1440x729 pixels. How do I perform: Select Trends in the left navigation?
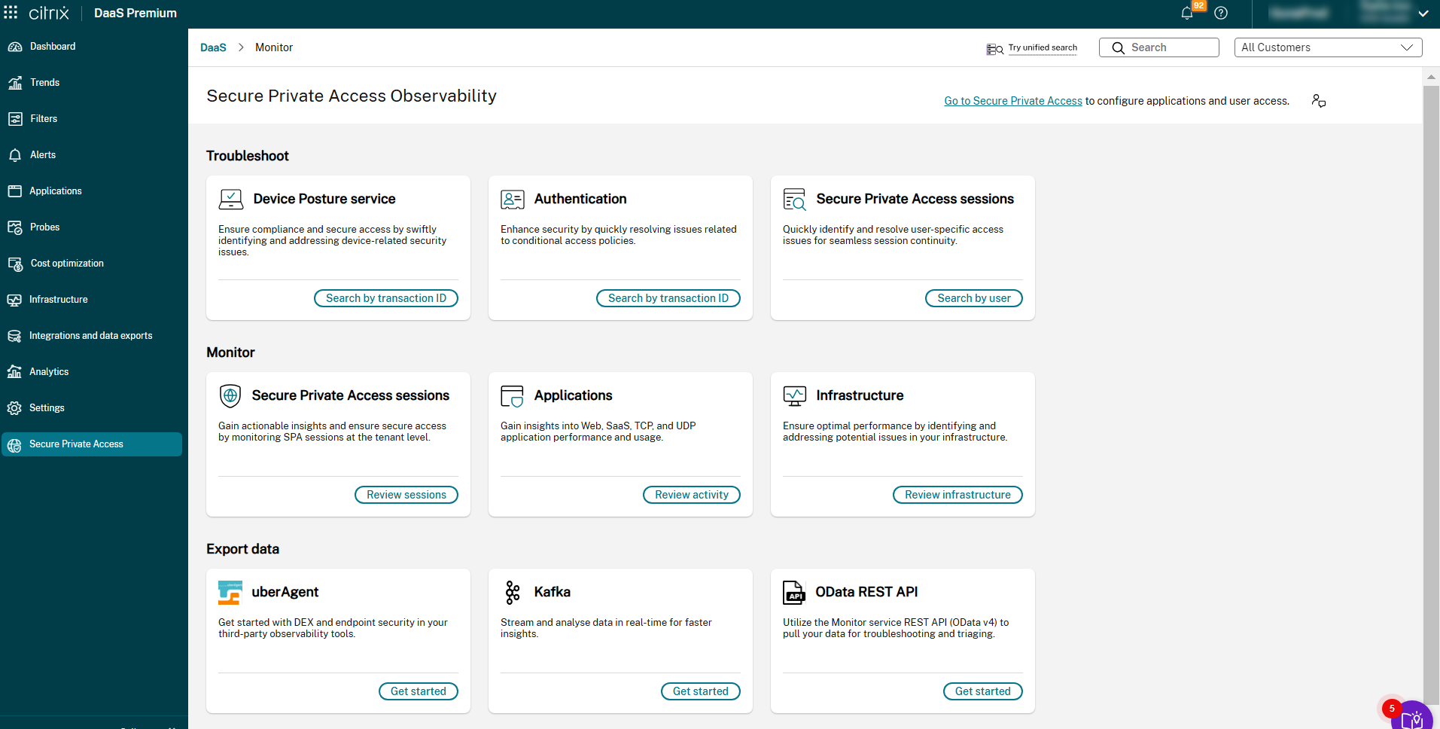coord(44,82)
